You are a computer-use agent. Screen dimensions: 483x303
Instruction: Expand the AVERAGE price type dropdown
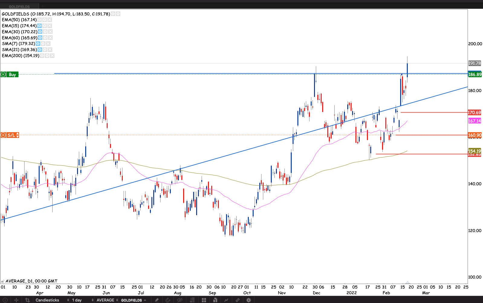107,300
